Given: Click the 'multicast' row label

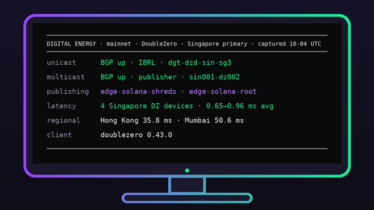Looking at the screenshot, I should tap(65, 77).
